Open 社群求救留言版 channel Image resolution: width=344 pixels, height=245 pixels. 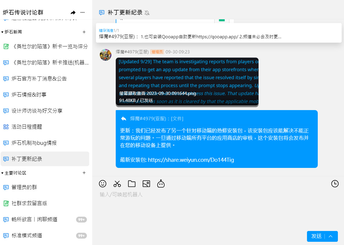[x=45, y=203]
